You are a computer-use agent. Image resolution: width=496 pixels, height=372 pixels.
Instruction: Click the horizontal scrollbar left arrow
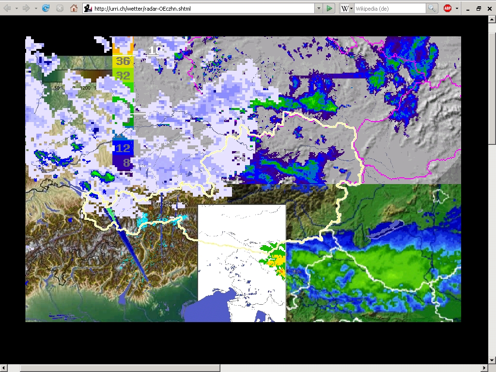point(3,368)
